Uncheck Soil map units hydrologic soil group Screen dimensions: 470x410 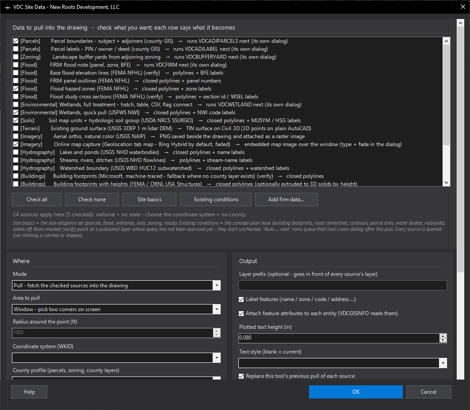tap(15, 120)
